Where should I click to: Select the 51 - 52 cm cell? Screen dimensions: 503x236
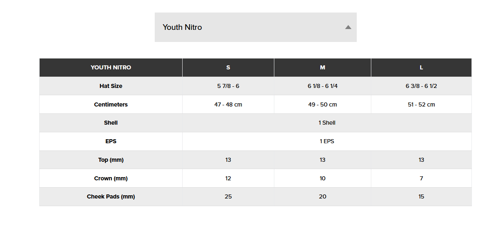[x=421, y=104]
